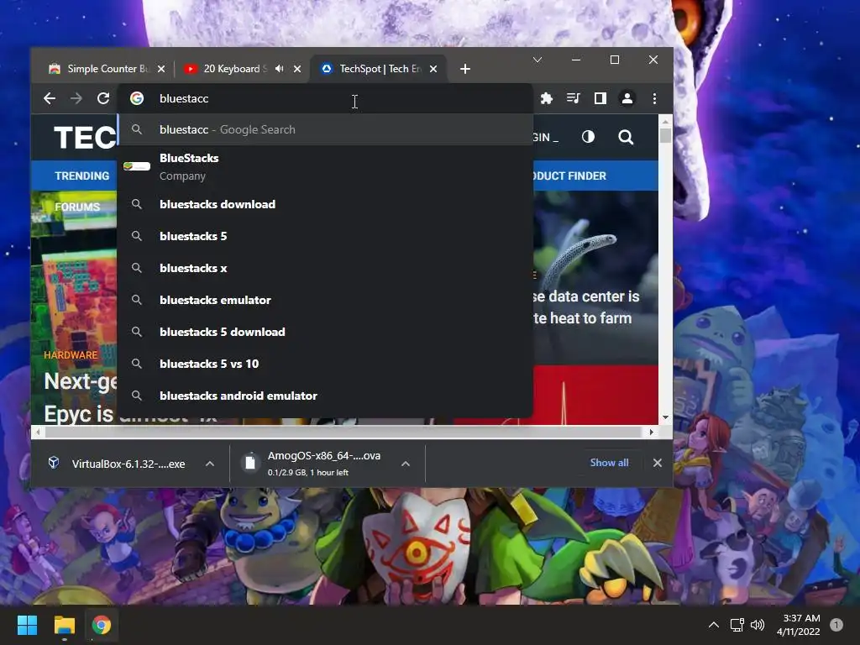Close the 20 Keyboard YouTube tab
Viewport: 860px width, 645px height.
pyautogui.click(x=297, y=69)
